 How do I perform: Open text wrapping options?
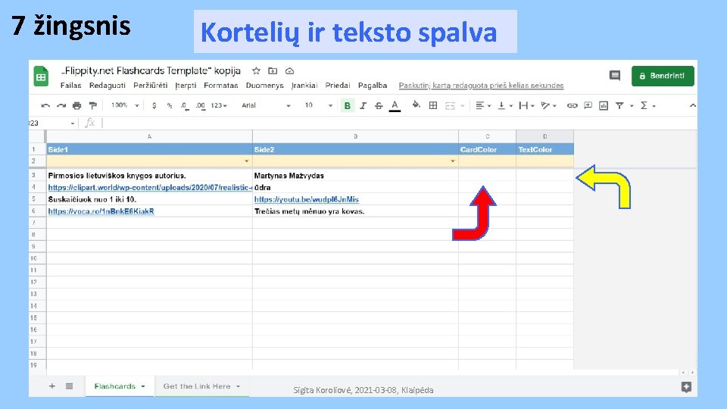(527, 106)
